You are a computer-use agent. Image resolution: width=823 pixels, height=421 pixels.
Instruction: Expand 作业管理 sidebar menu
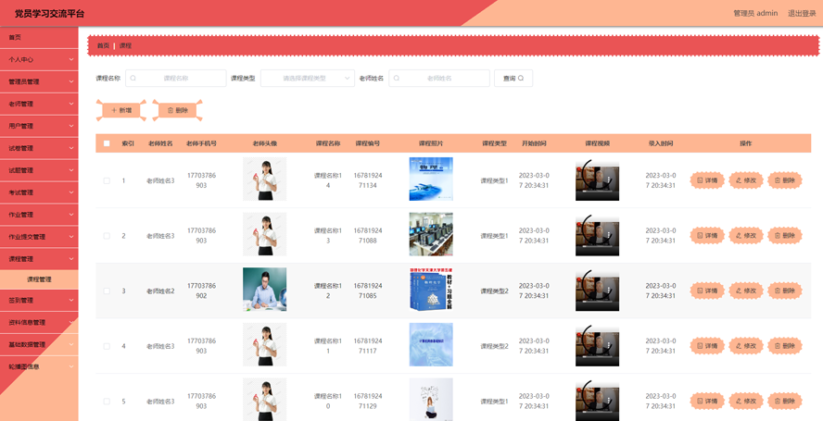tap(39, 215)
